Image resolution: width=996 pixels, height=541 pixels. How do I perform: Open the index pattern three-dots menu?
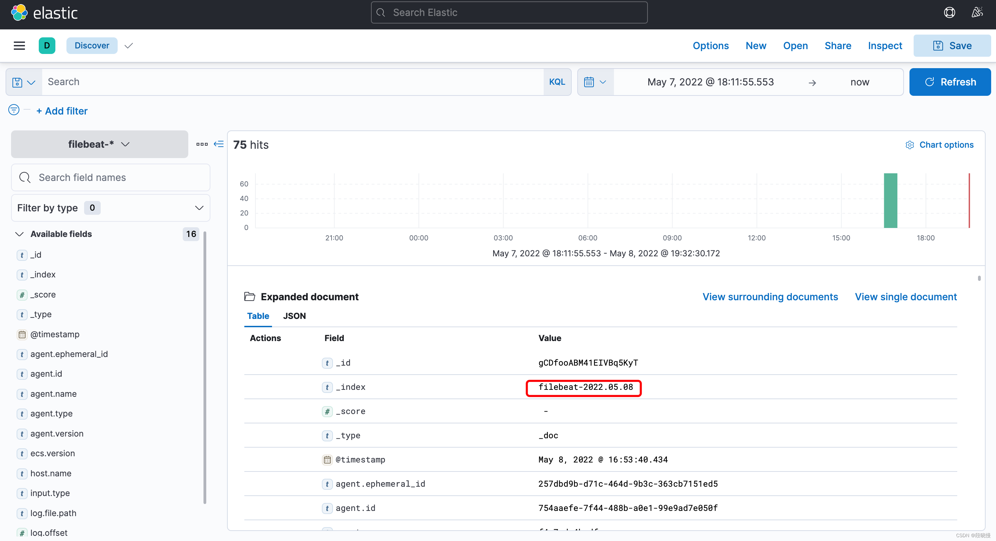pos(202,144)
